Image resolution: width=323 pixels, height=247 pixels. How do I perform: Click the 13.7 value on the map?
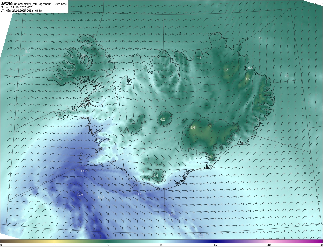84,171
